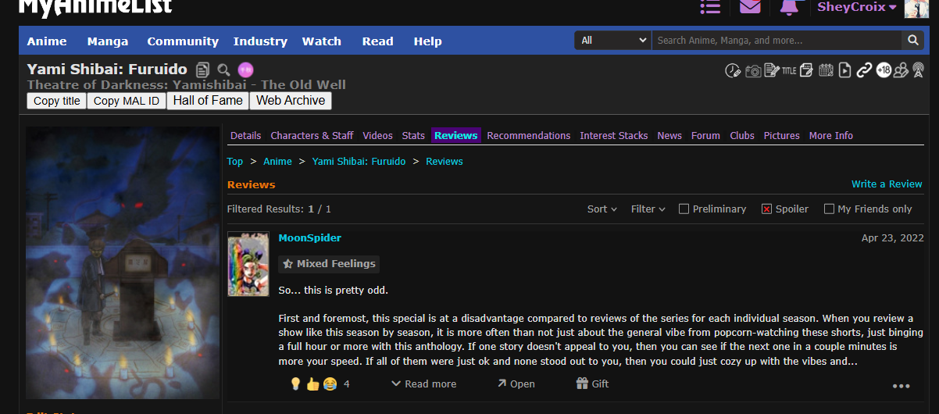
Task: Open the Help menu
Action: pos(428,41)
